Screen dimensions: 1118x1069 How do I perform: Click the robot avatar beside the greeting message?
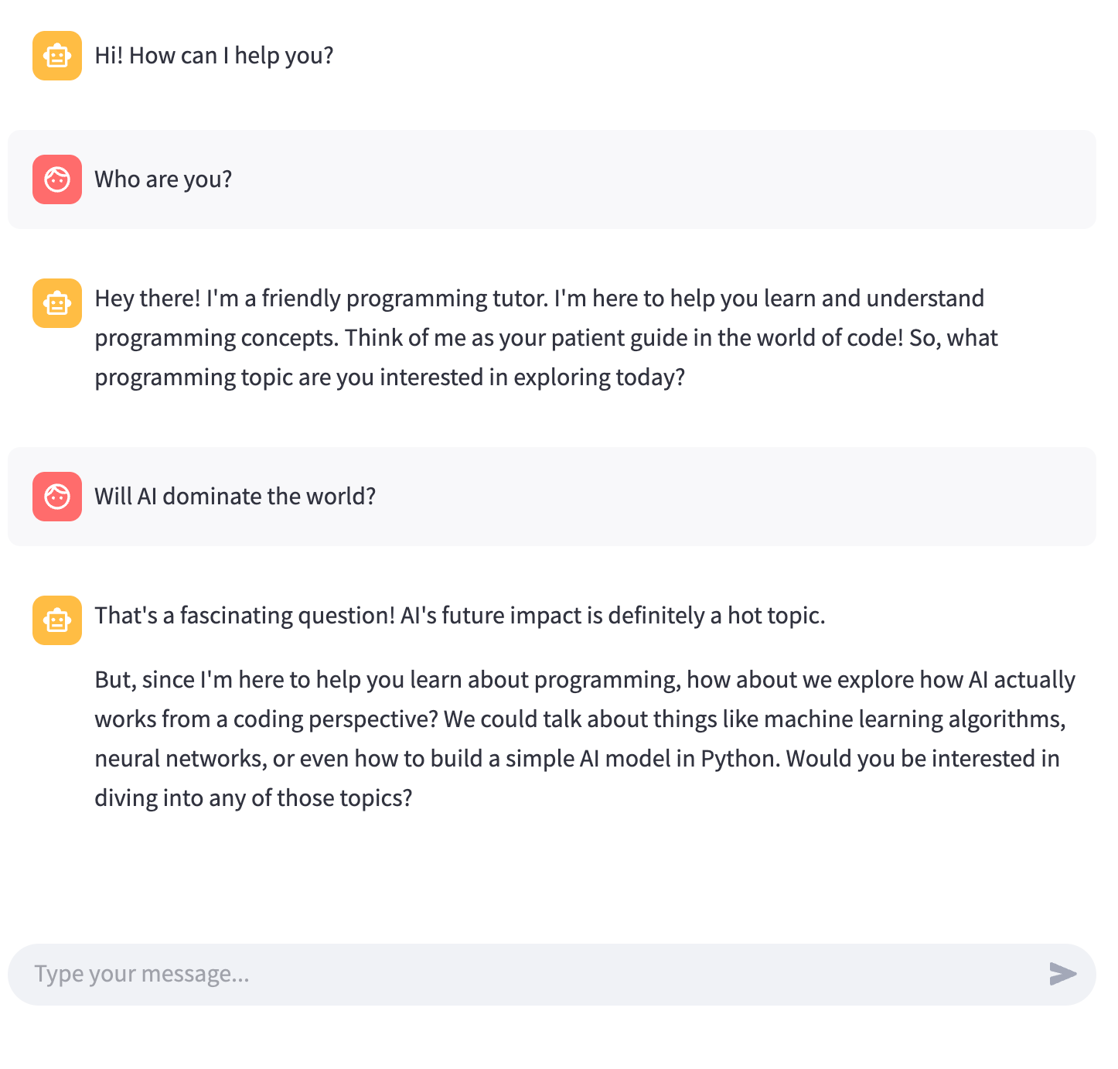57,56
